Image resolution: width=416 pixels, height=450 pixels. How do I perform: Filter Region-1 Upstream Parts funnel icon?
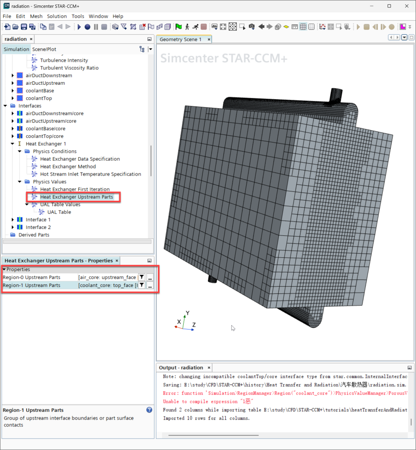(x=142, y=285)
